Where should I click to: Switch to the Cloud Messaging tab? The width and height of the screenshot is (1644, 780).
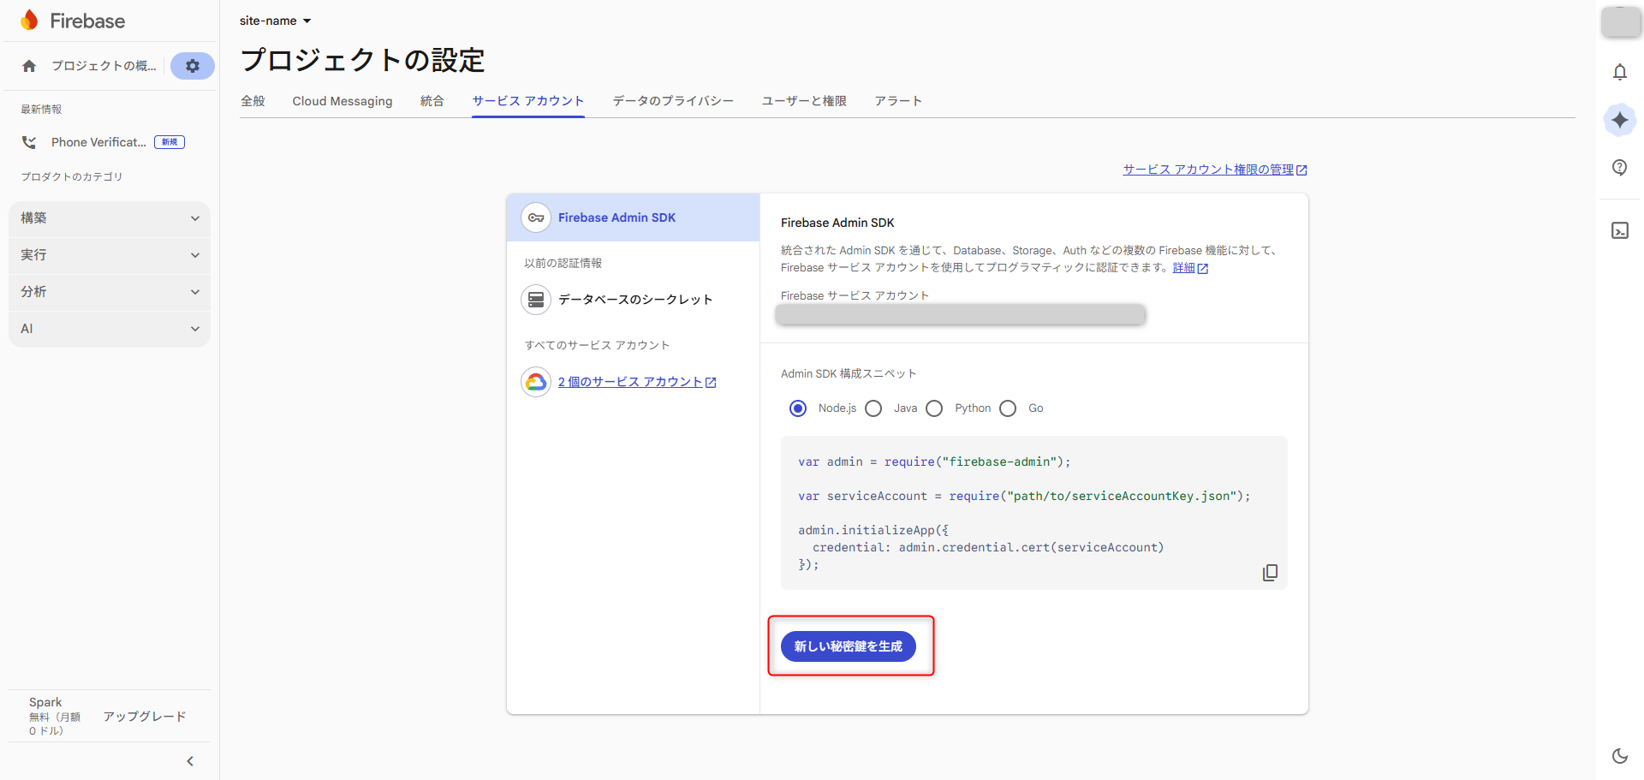point(342,101)
